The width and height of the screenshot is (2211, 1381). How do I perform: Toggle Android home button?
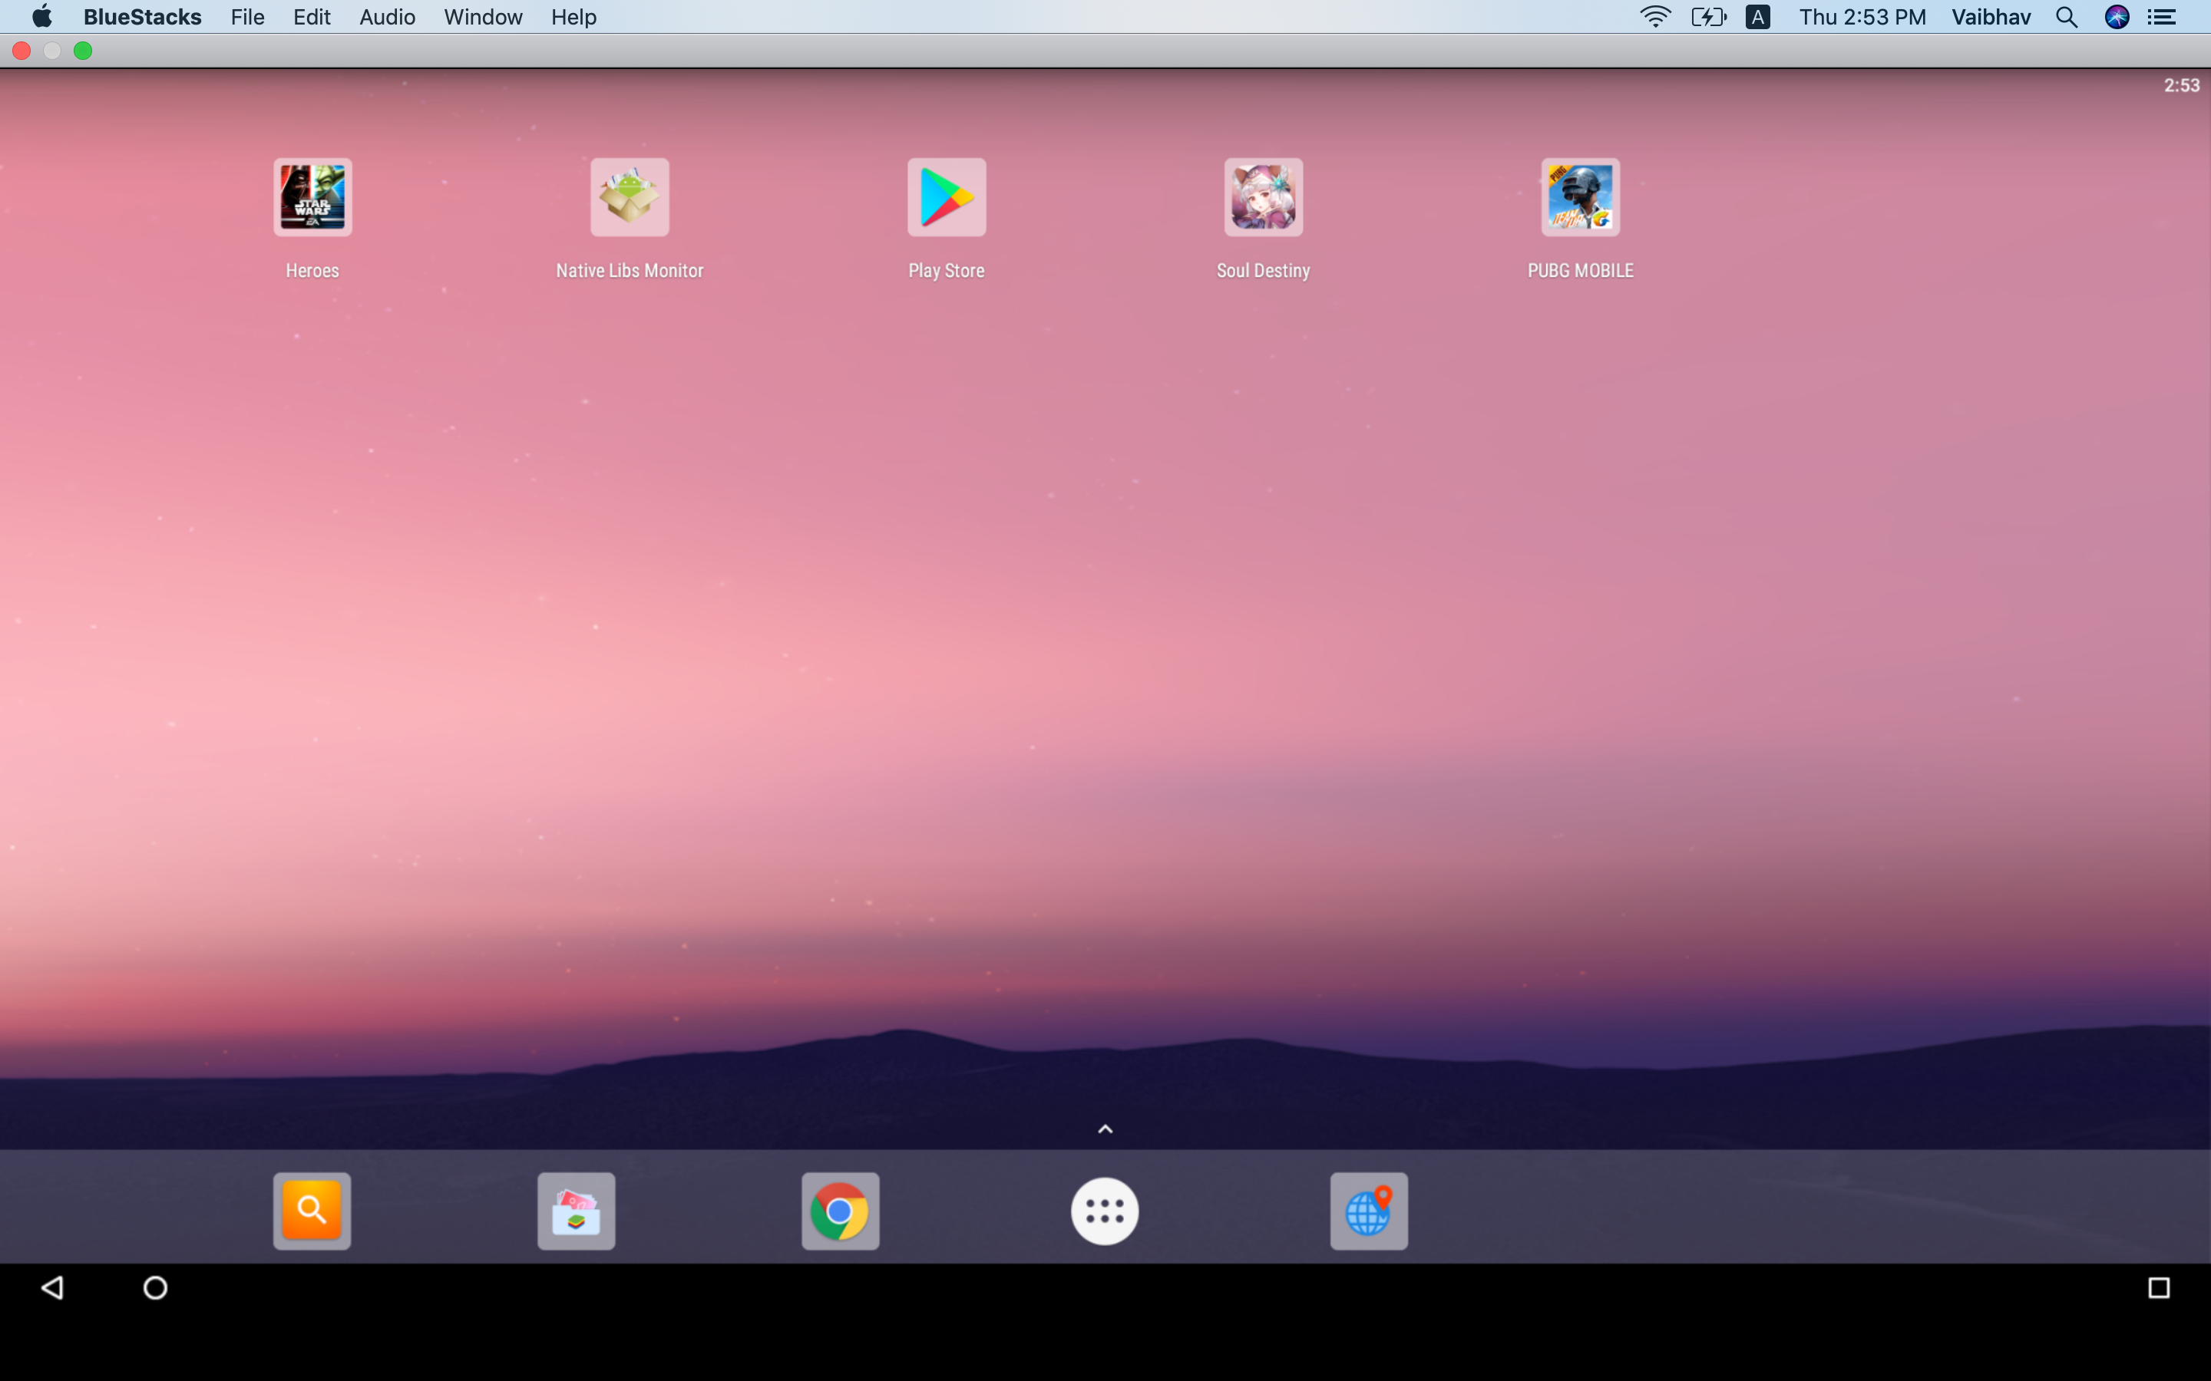(154, 1289)
